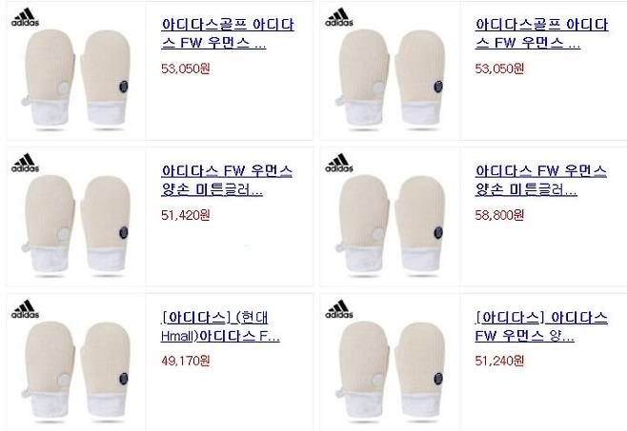Screen dimensions: 627x431
Task: Click the 58,800원 price text
Action: tap(499, 215)
